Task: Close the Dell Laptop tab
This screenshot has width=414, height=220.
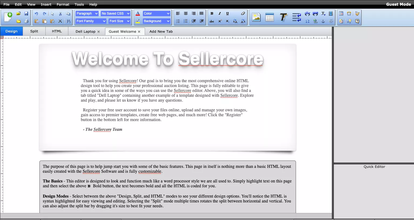Action: coord(99,32)
